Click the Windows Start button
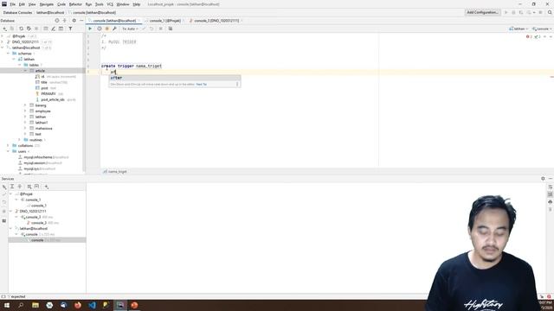Screen dimensions: 554x311 (x=7, y=305)
